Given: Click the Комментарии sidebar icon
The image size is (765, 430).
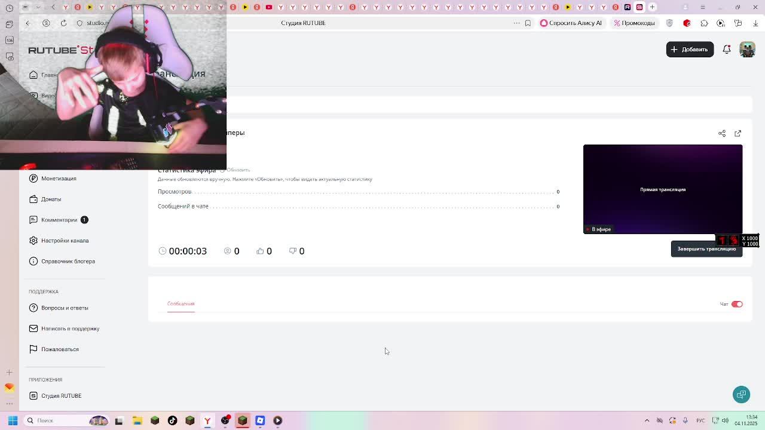Looking at the screenshot, I should click(33, 220).
